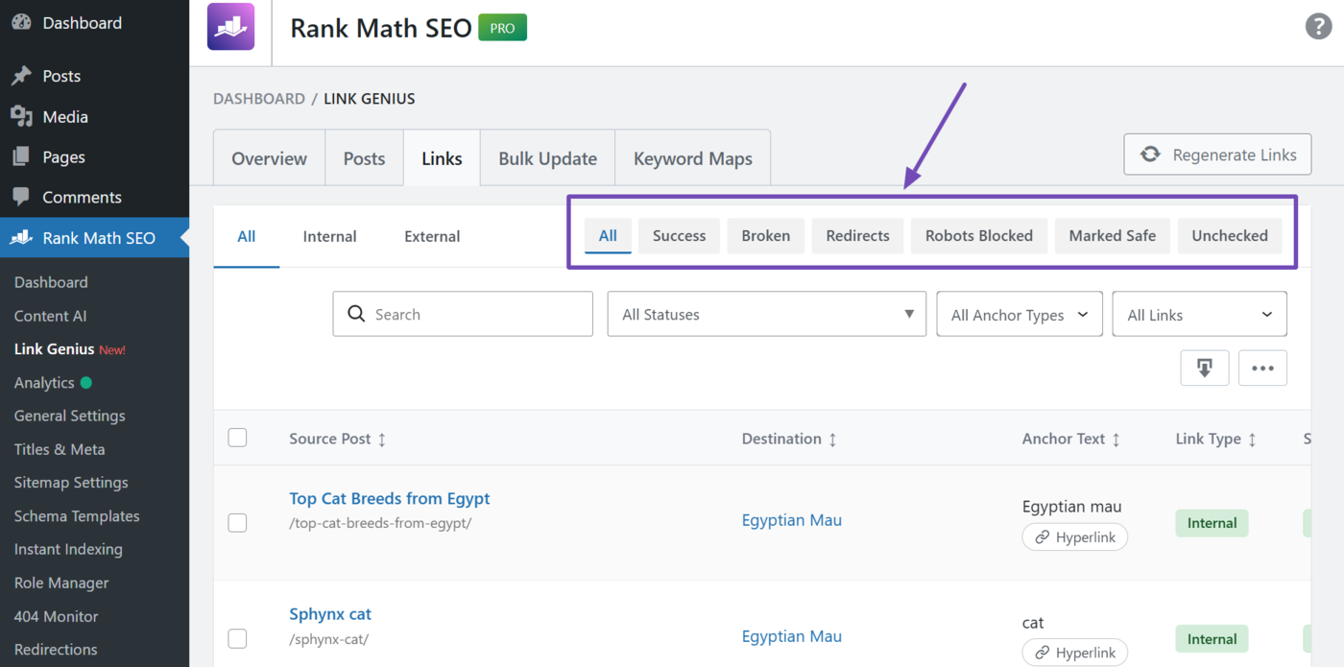Open the All Links dropdown
This screenshot has height=667, width=1344.
click(x=1199, y=314)
